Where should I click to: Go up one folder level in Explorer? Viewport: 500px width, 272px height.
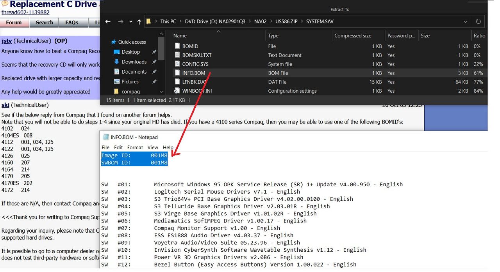[139, 22]
